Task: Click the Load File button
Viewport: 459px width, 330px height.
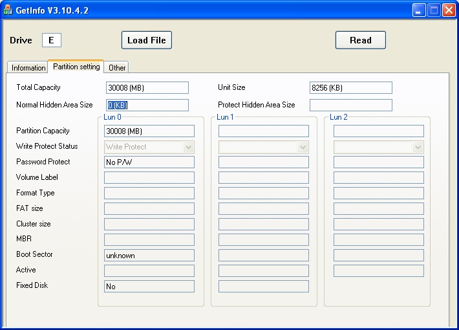Action: point(147,40)
